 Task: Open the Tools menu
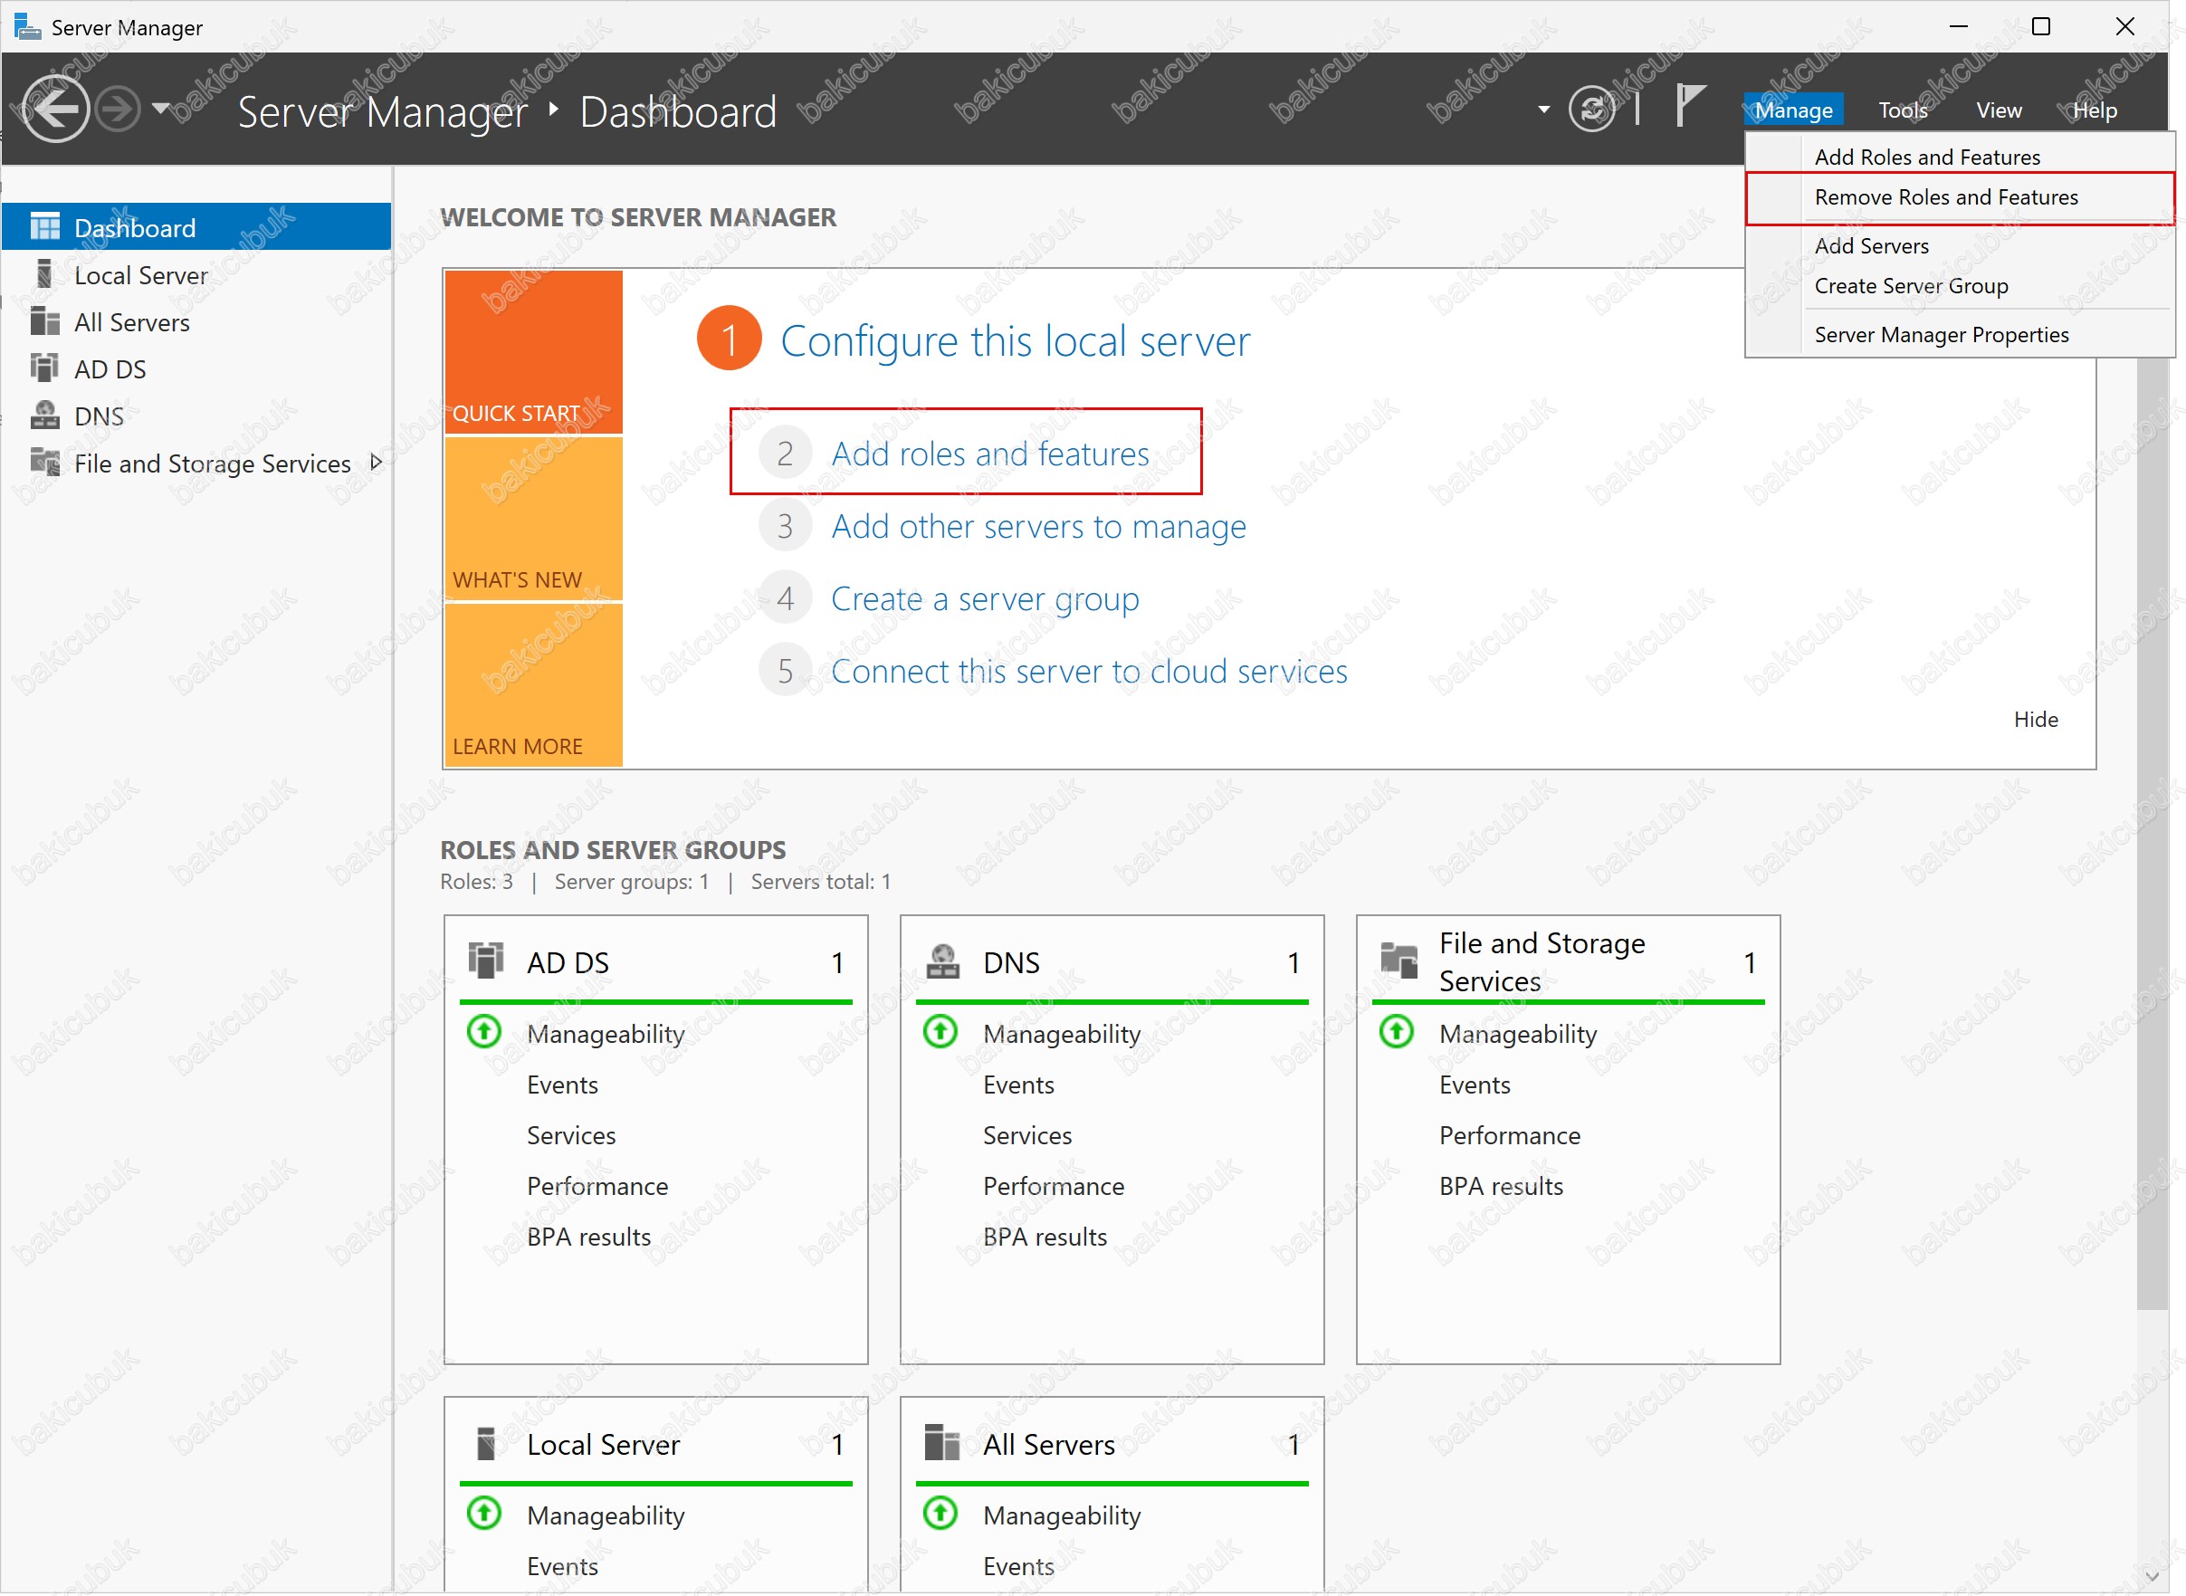1902,110
